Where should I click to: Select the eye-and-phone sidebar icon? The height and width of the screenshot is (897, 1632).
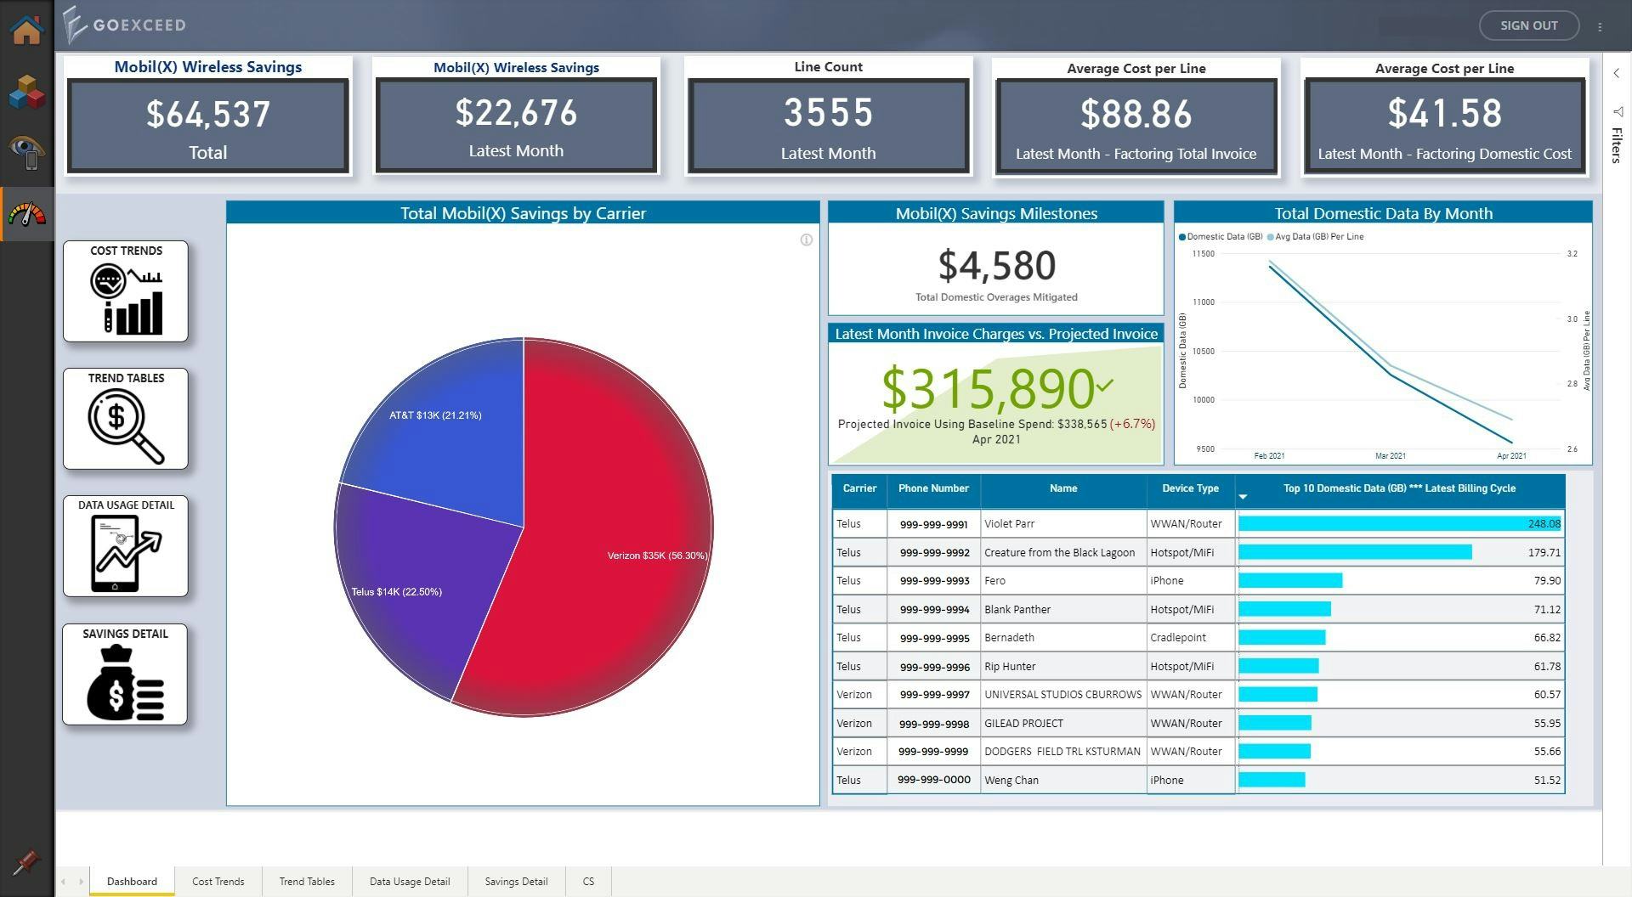pyautogui.click(x=27, y=153)
